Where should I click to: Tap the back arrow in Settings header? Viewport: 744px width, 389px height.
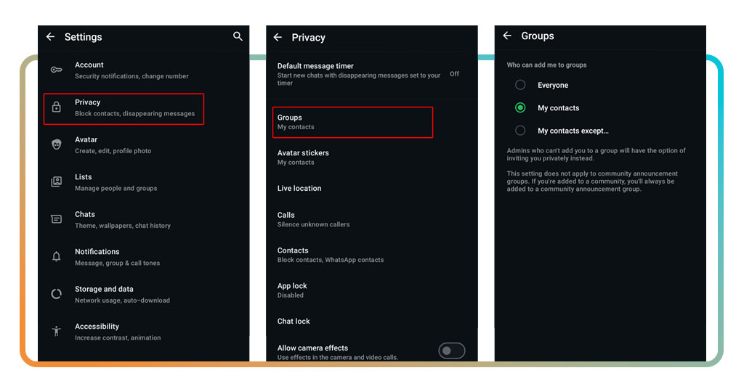coord(50,37)
